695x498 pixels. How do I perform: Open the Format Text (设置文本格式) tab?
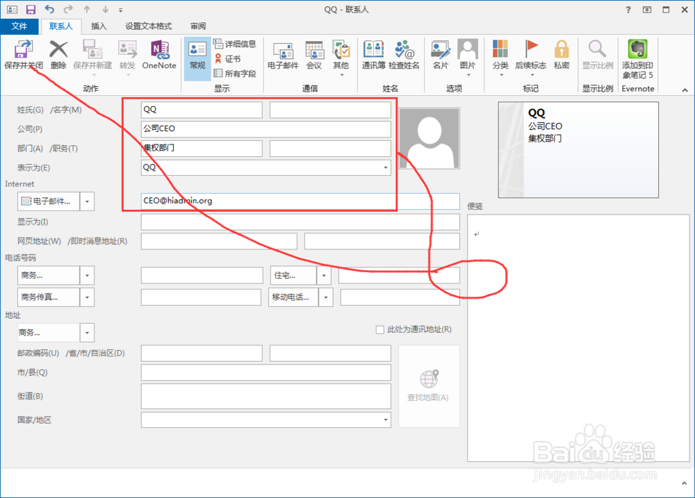pos(148,26)
